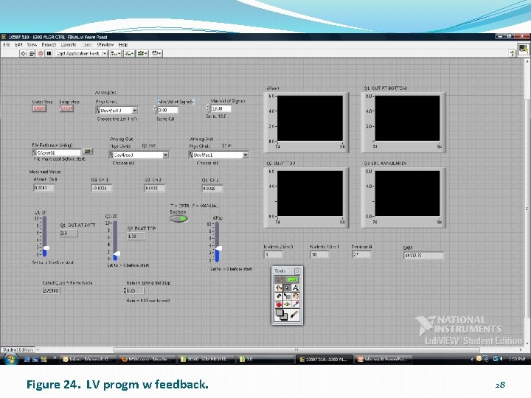The width and height of the screenshot is (531, 398).
Task: Select the Scroll Window hand tool
Action: pos(296,296)
